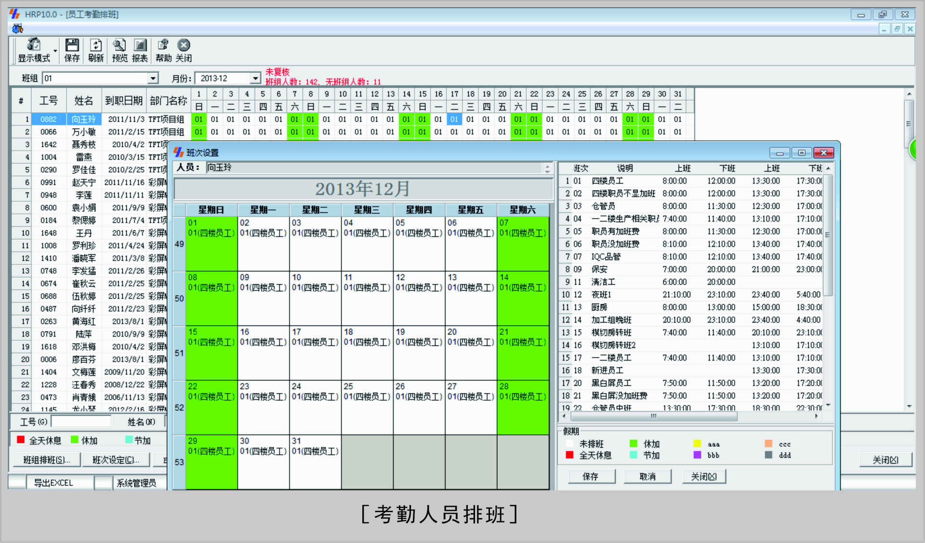The width and height of the screenshot is (925, 543).
Task: Click the 姓名 column header
Action: (x=84, y=101)
